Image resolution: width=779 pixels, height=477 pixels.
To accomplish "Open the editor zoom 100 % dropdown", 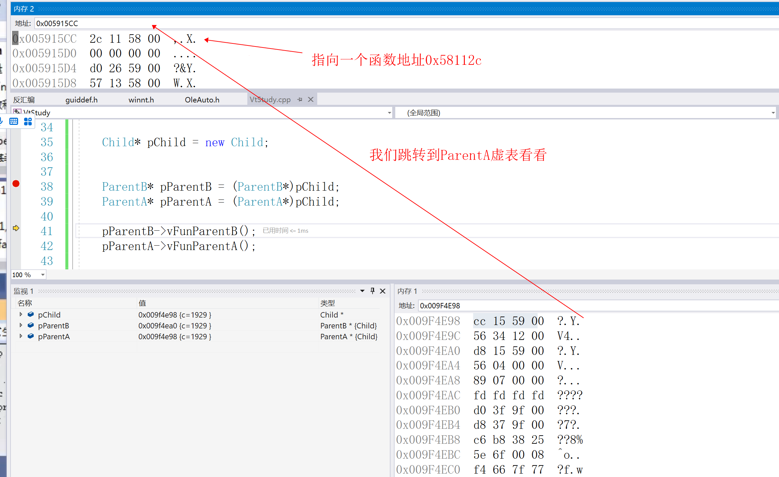I will point(43,275).
